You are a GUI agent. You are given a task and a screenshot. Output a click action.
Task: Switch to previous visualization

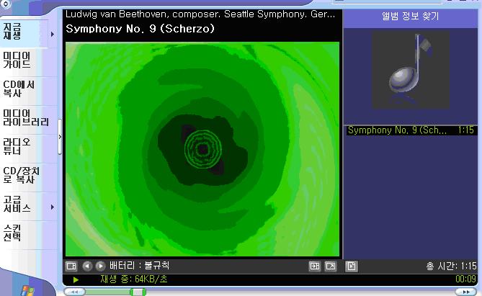87,266
